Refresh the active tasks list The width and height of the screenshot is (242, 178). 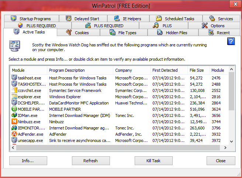coord(91,161)
